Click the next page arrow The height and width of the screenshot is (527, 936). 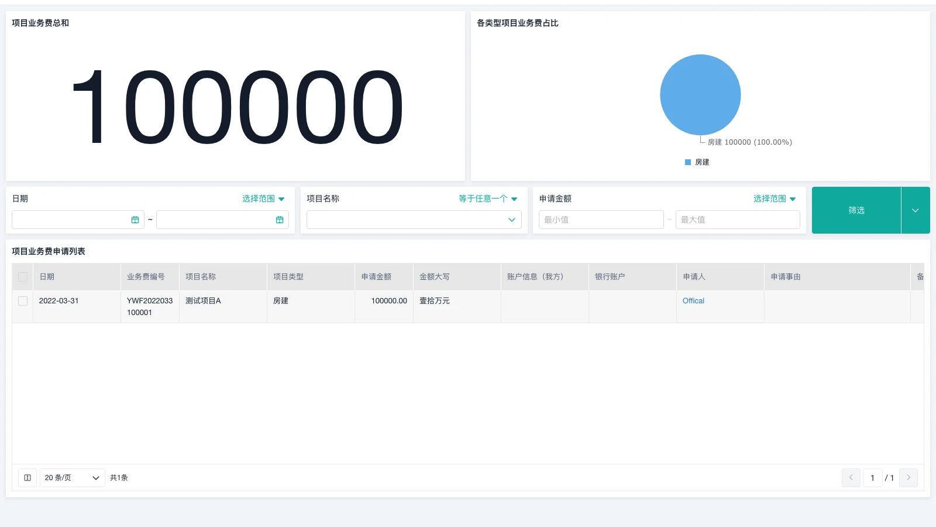pos(909,478)
